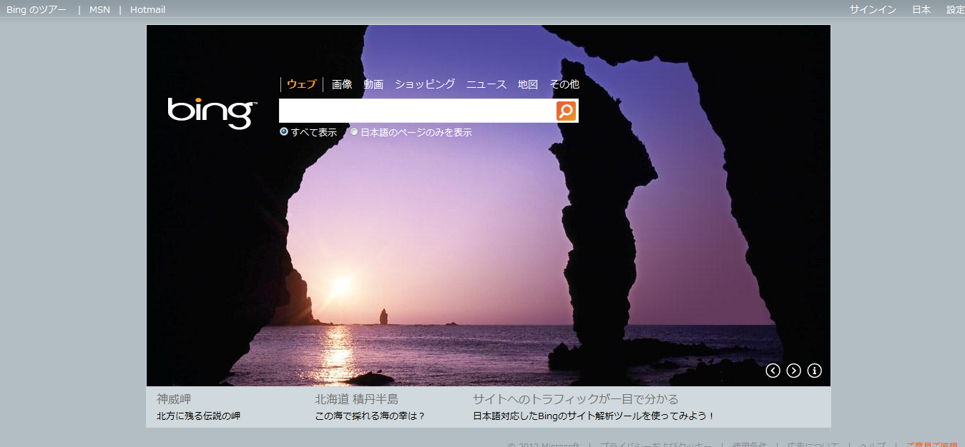This screenshot has width=965, height=447.
Task: Open the ニュース tab
Action: (486, 84)
